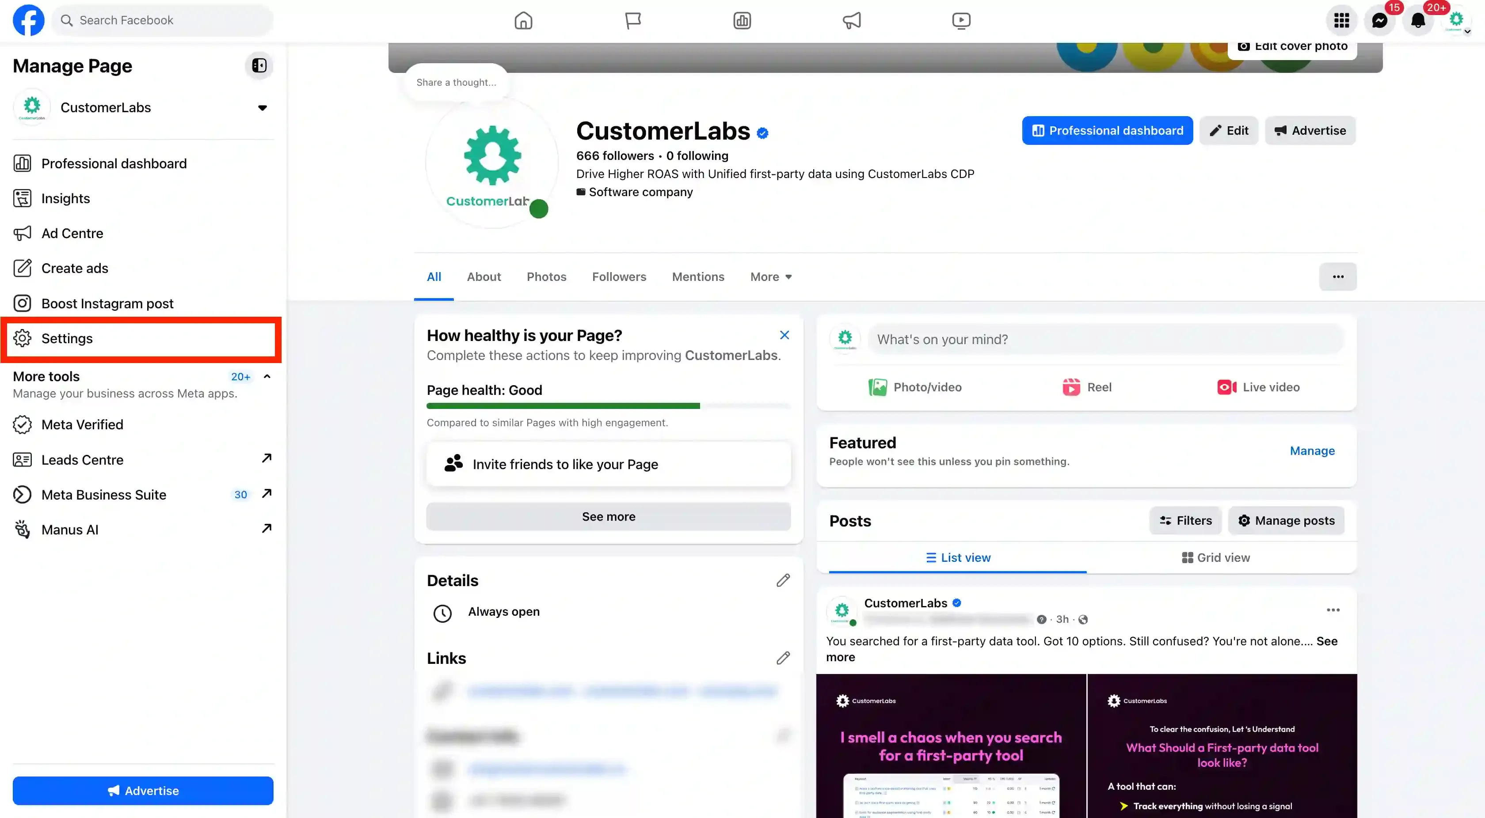The image size is (1485, 818).
Task: Click the blue Professional dashboard button
Action: point(1107,131)
